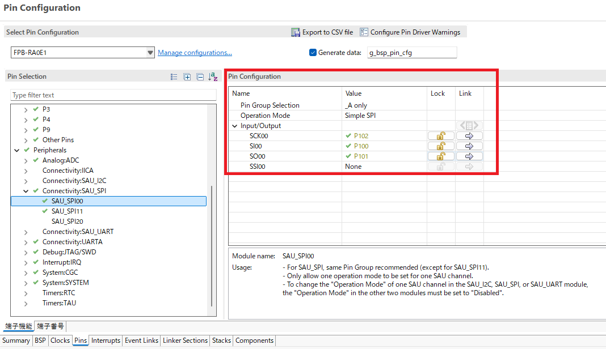Expand the Connectivity:SAU_UART tree node

26,232
